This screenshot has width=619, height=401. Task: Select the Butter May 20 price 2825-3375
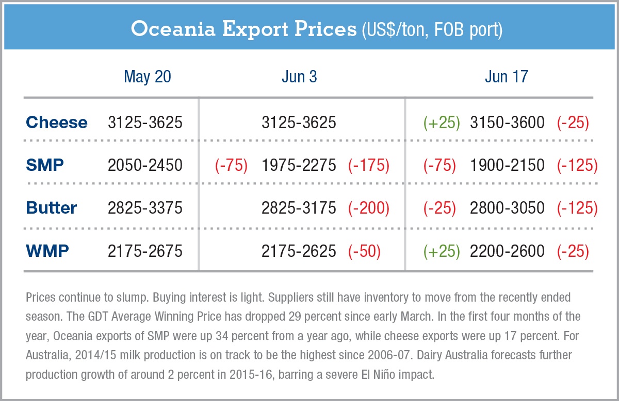click(x=145, y=208)
